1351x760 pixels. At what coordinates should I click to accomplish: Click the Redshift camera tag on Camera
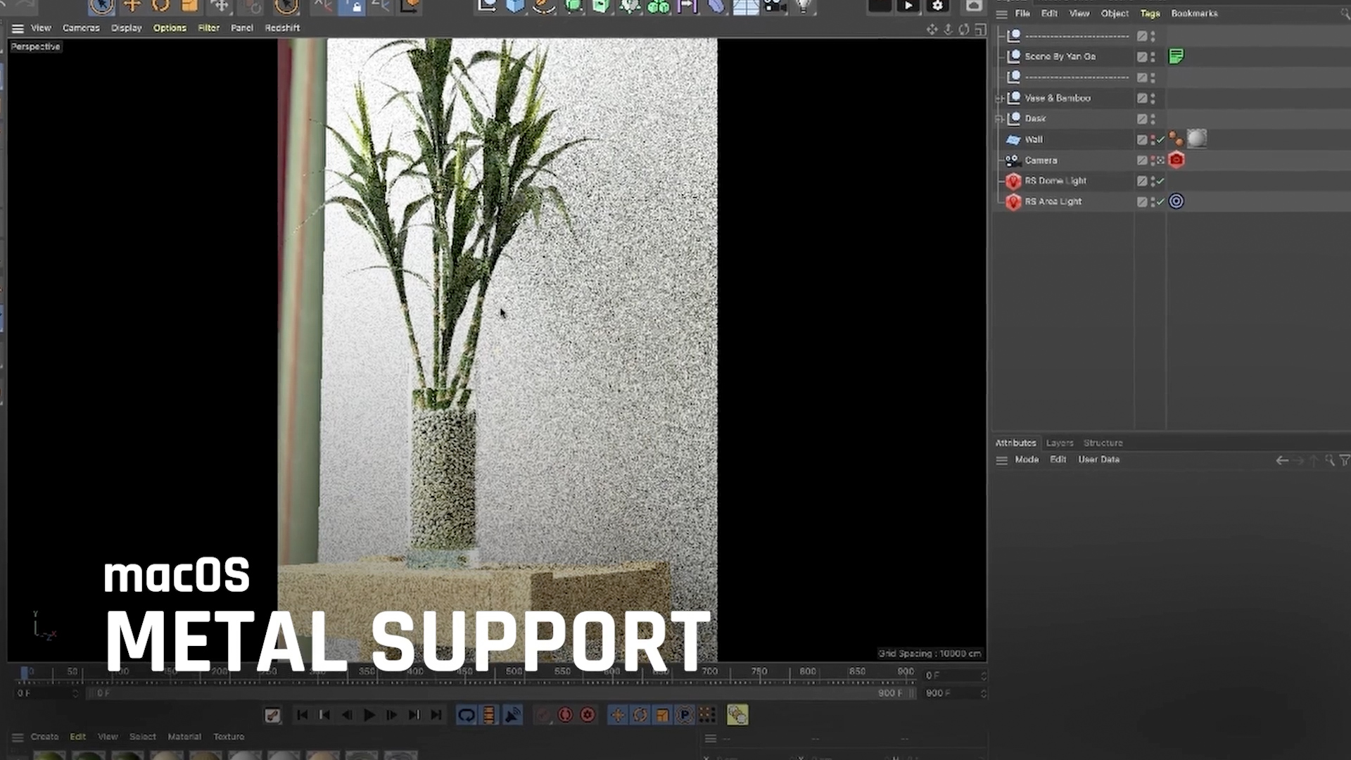[x=1176, y=160]
